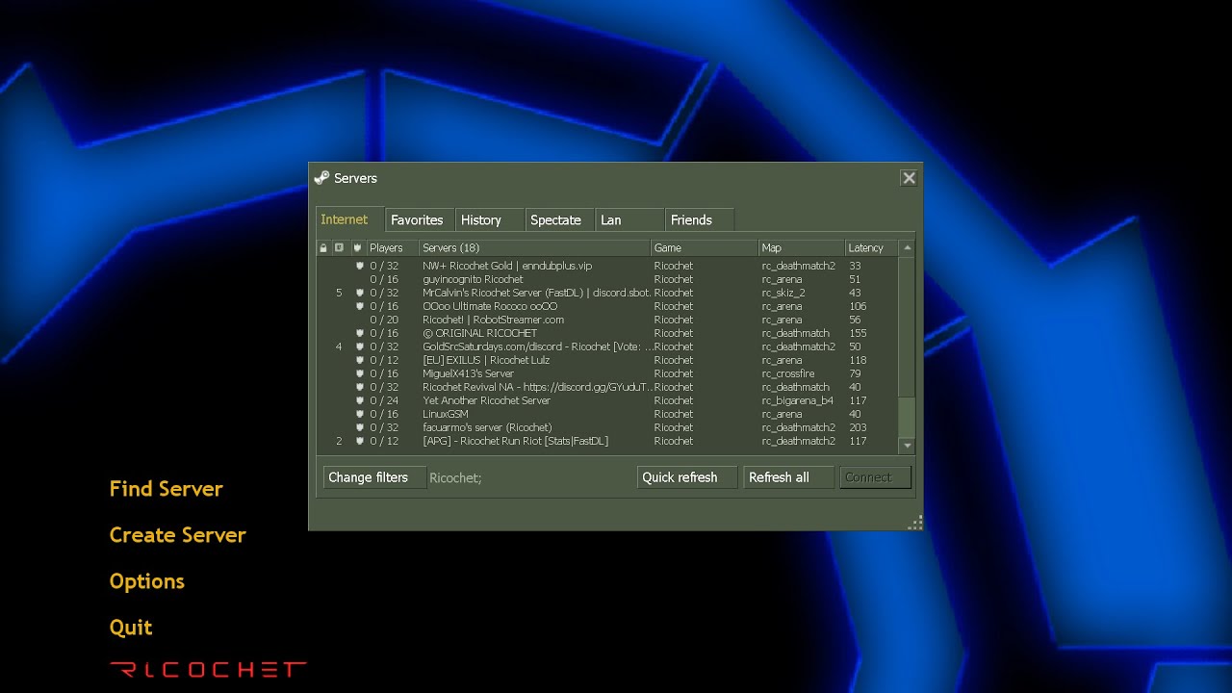Click the server list scrollbar thumb
Image resolution: width=1232 pixels, height=693 pixels.
coord(907,326)
